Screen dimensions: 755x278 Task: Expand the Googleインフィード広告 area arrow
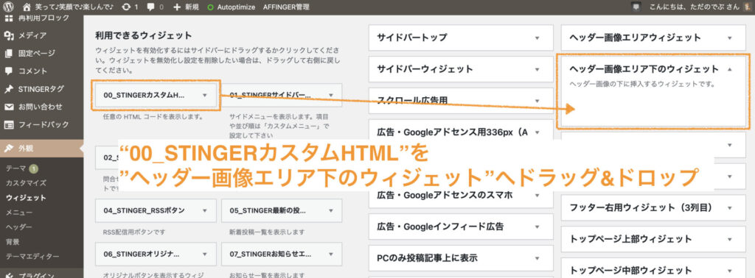click(537, 227)
